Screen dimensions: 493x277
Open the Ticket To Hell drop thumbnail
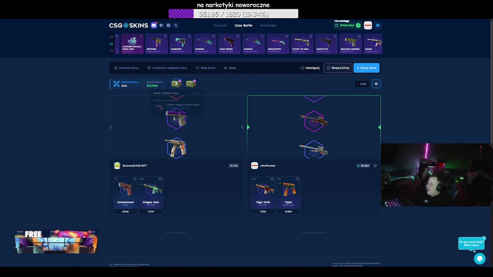pyautogui.click(x=302, y=44)
